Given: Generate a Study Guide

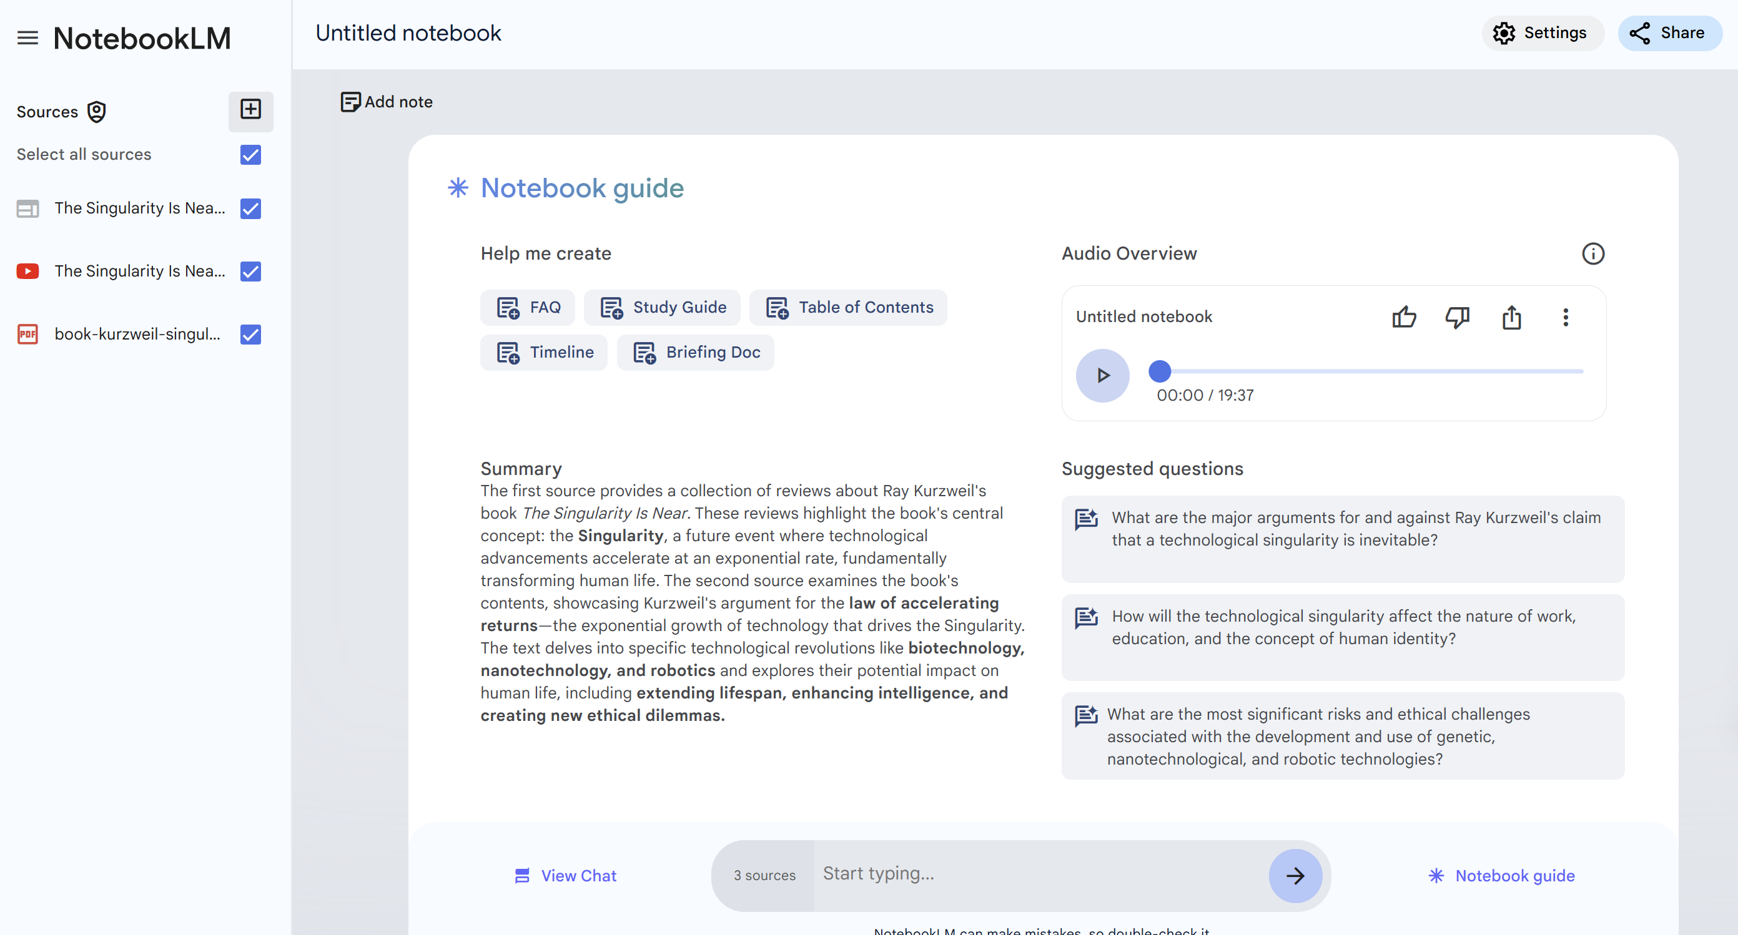Looking at the screenshot, I should point(662,307).
